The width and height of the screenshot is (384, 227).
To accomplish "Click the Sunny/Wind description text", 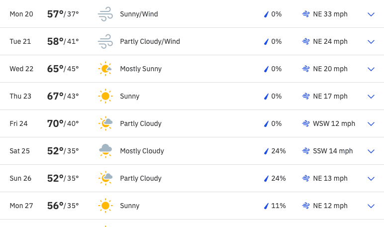I will pos(139,14).
